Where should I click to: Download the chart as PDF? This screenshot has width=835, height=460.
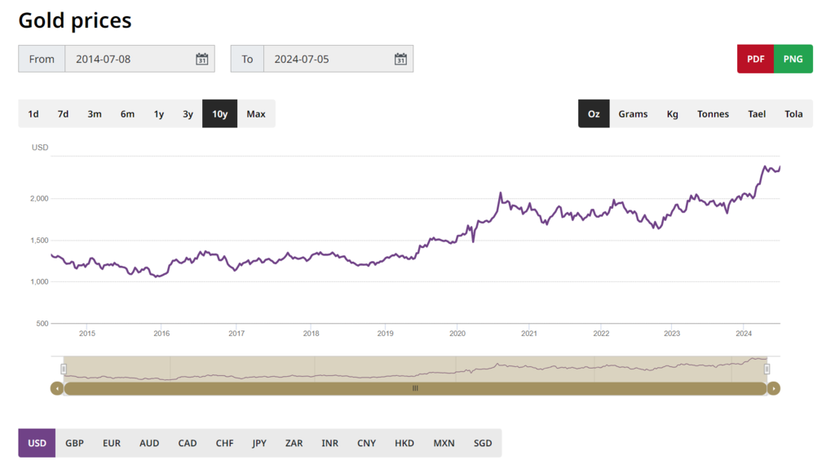[755, 59]
